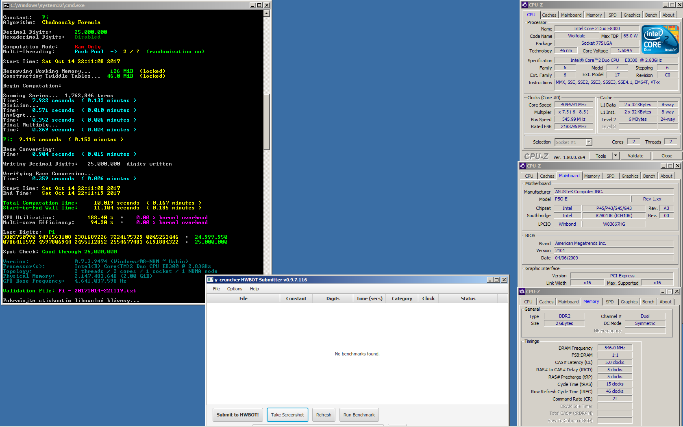Image resolution: width=683 pixels, height=427 pixels.
Task: Click the Take Screenshot button
Action: [287, 415]
